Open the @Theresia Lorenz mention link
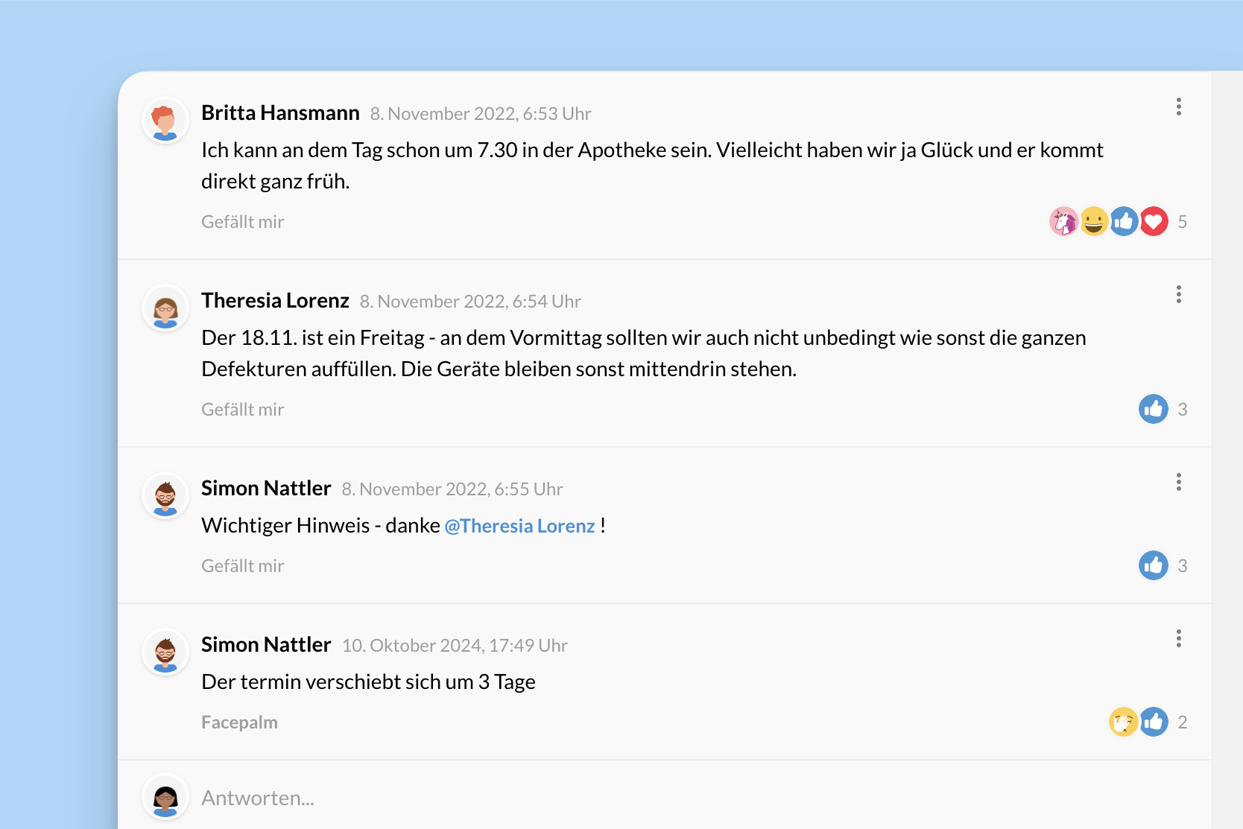 pyautogui.click(x=519, y=526)
